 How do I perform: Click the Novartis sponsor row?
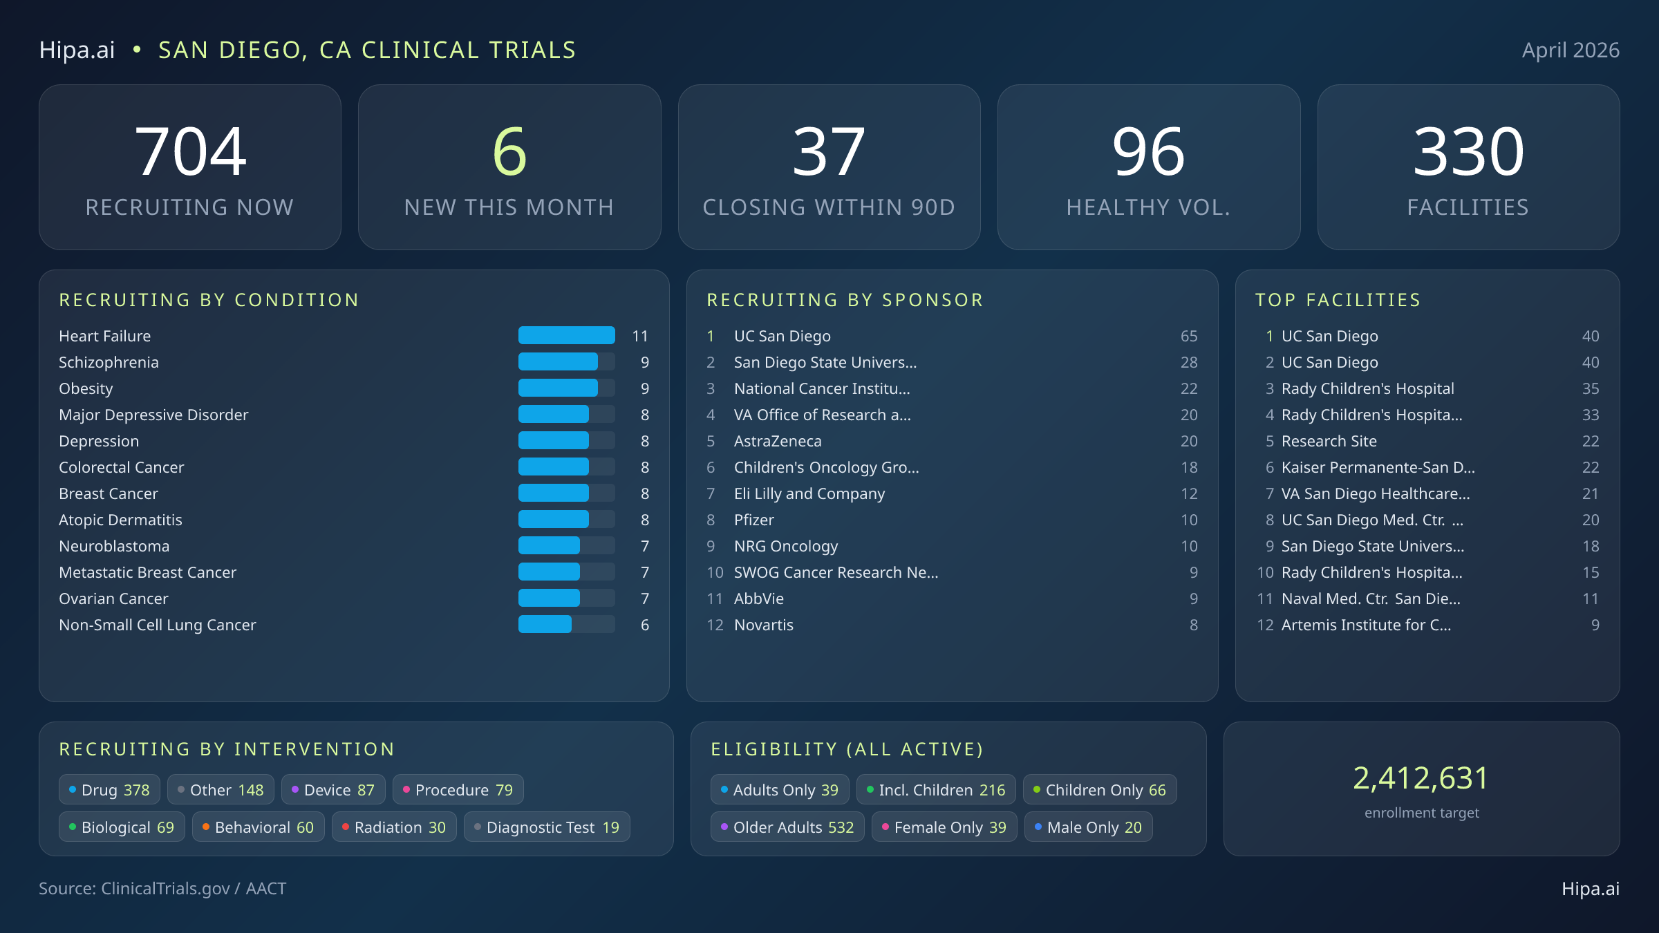pos(952,625)
